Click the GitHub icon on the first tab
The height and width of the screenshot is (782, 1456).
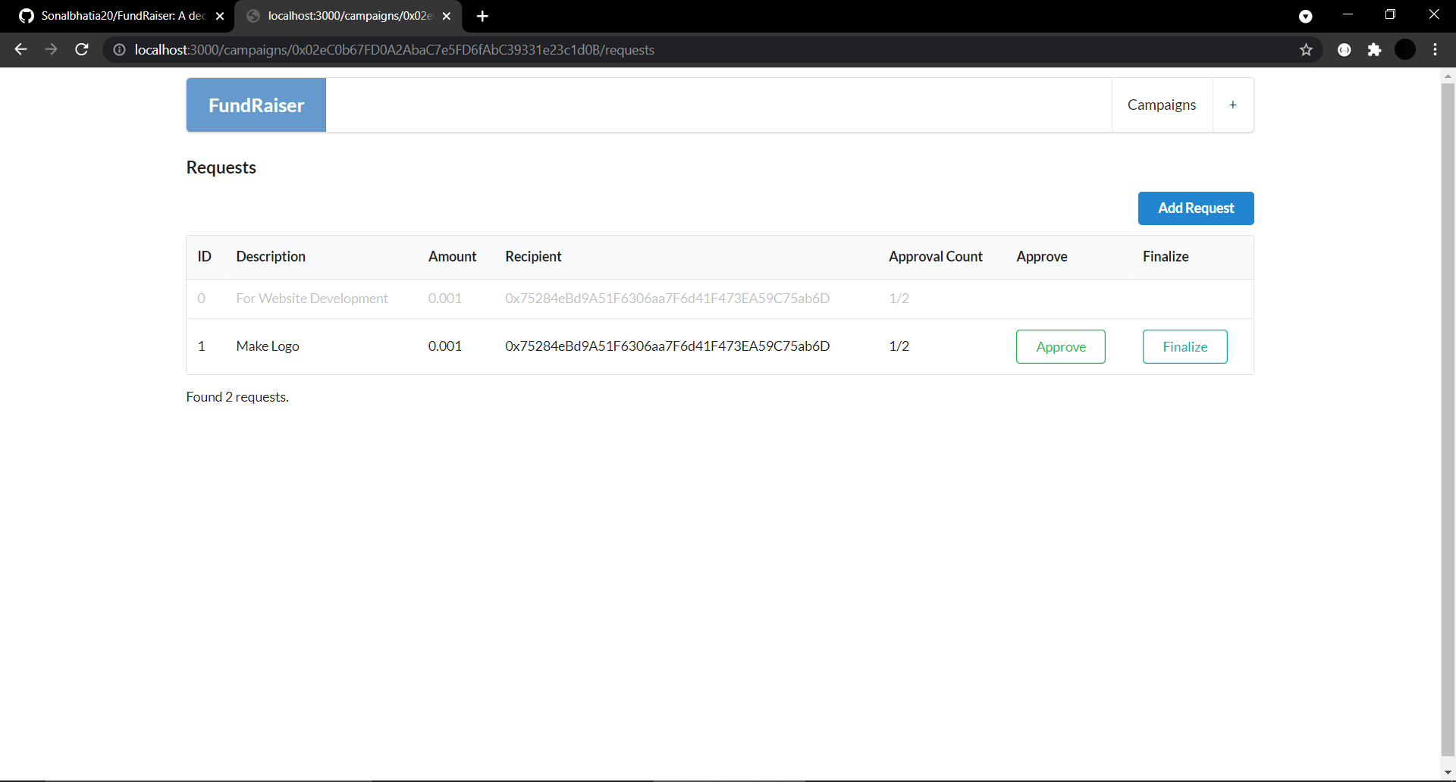[26, 15]
